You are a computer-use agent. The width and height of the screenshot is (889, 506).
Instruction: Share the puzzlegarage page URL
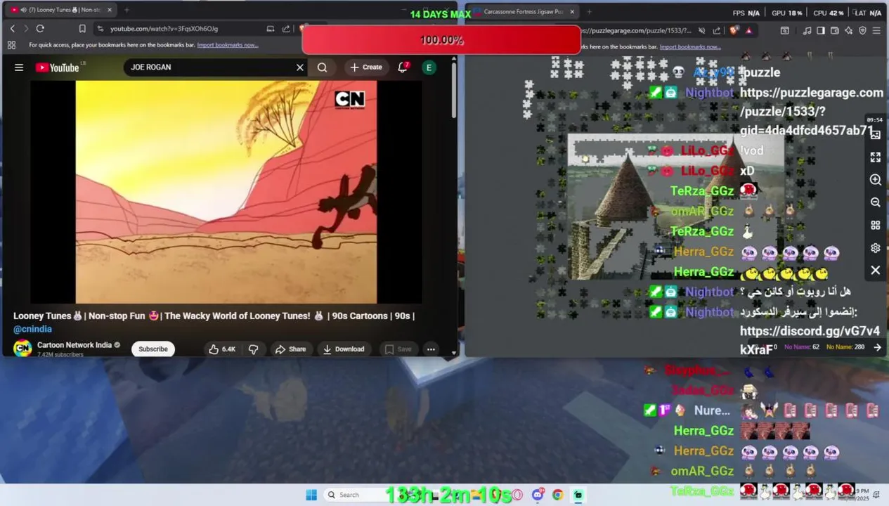(717, 30)
